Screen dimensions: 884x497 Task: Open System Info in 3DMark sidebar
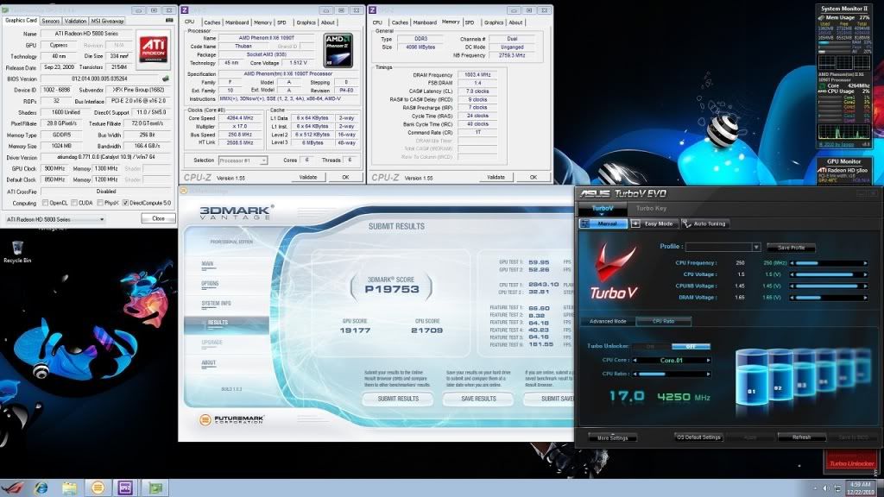(216, 303)
